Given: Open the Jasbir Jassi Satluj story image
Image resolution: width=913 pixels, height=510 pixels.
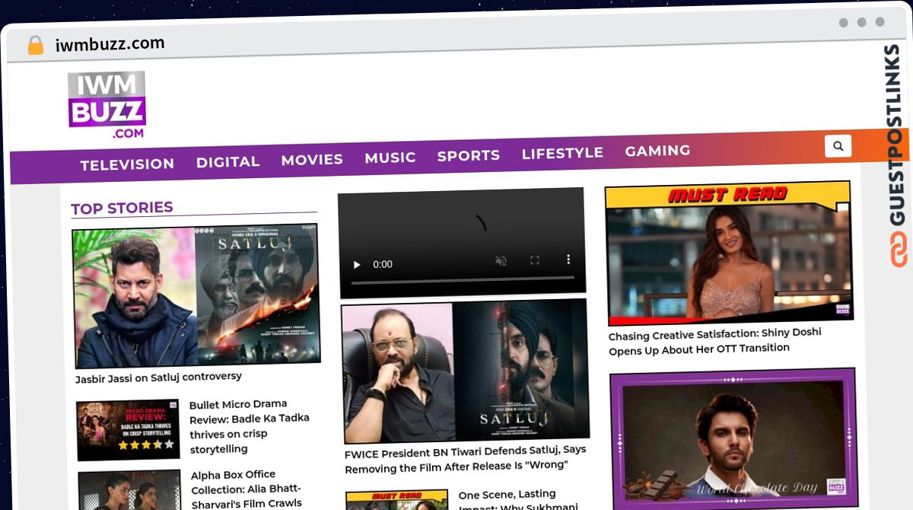Looking at the screenshot, I should point(196,296).
